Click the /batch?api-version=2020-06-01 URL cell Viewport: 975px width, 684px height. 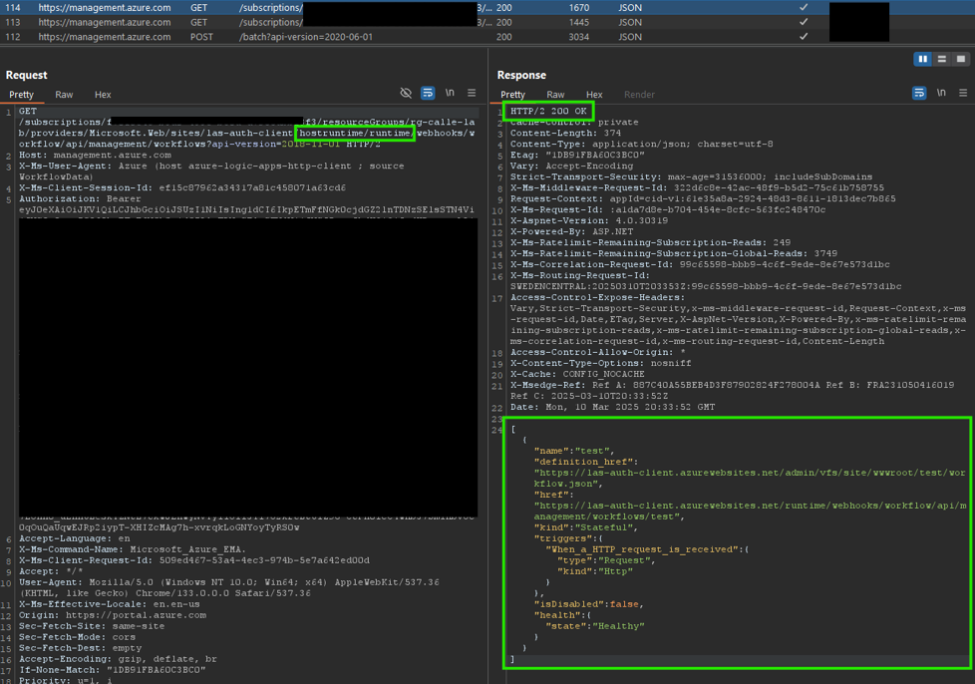(x=306, y=37)
